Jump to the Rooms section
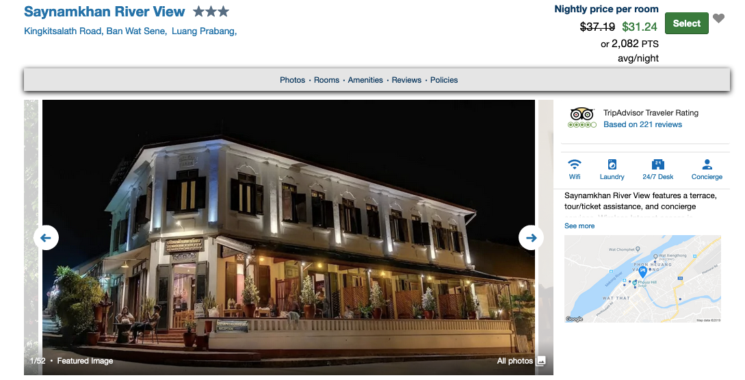This screenshot has width=745, height=380. (x=326, y=80)
